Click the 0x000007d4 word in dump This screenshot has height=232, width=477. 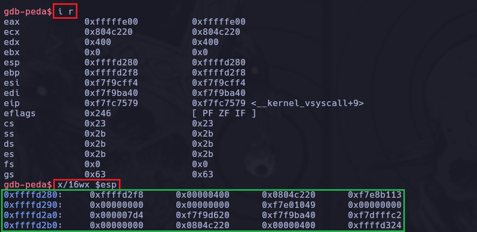(x=117, y=215)
